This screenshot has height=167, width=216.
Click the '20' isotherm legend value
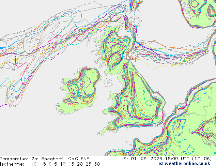click(x=80, y=164)
